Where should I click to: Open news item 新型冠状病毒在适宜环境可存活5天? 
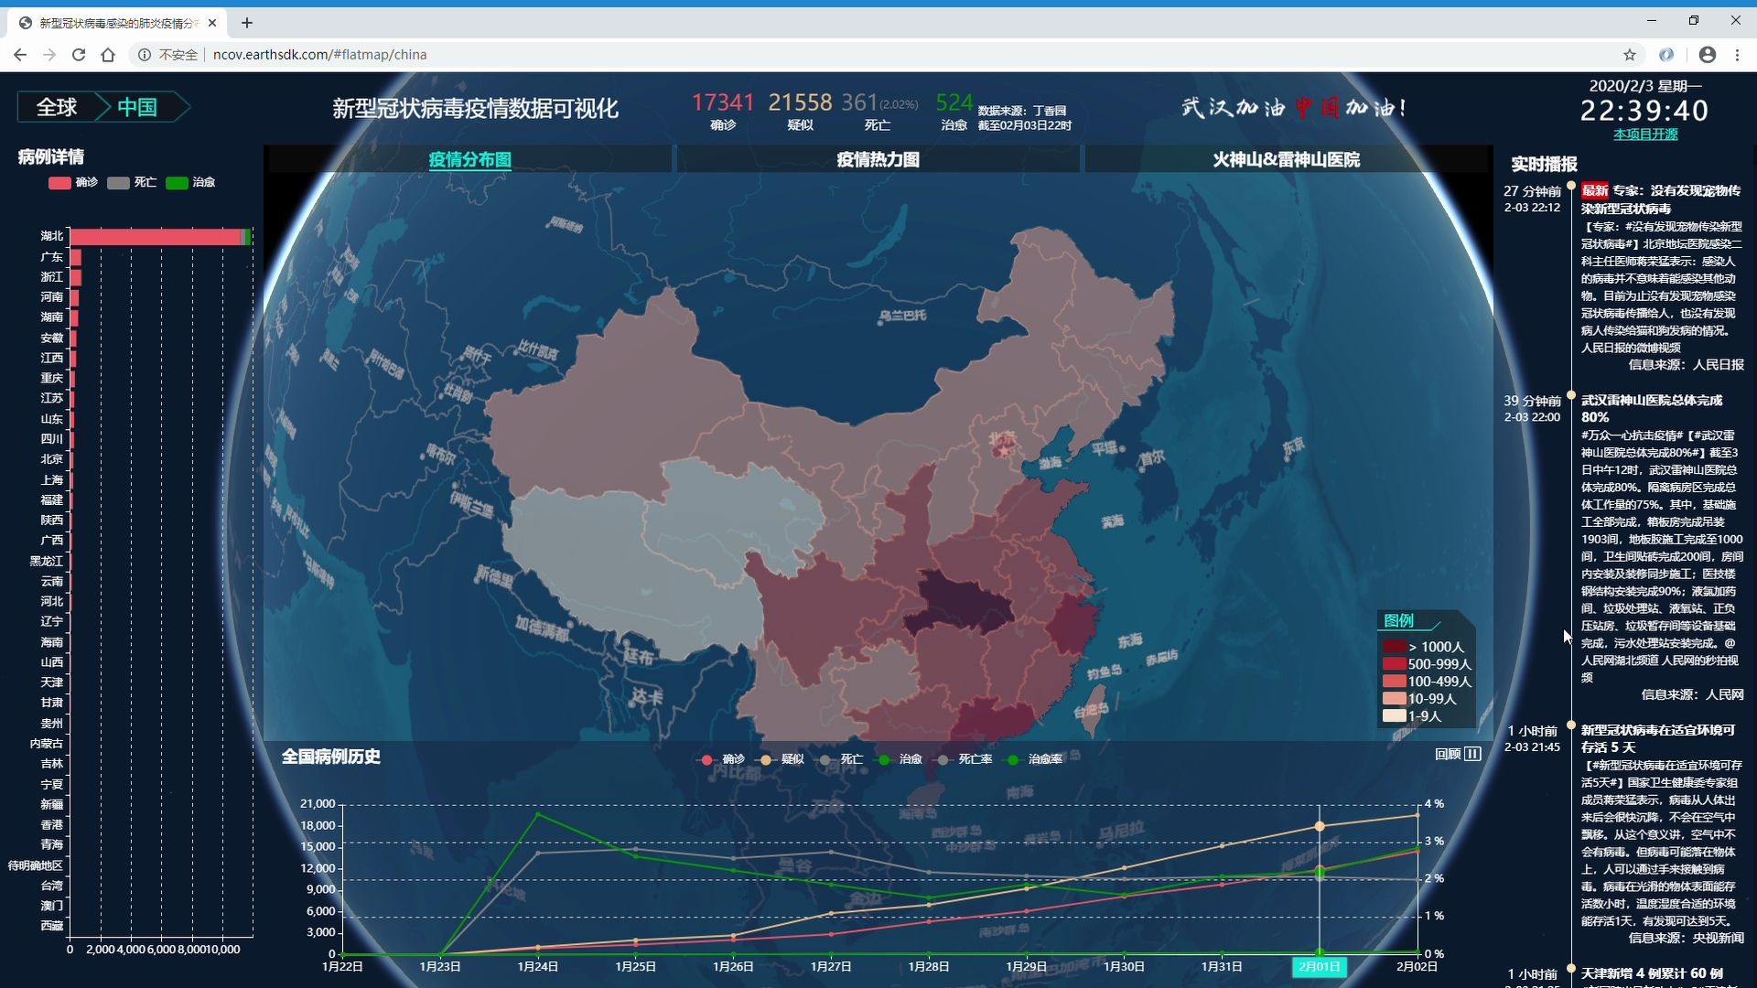(1658, 738)
